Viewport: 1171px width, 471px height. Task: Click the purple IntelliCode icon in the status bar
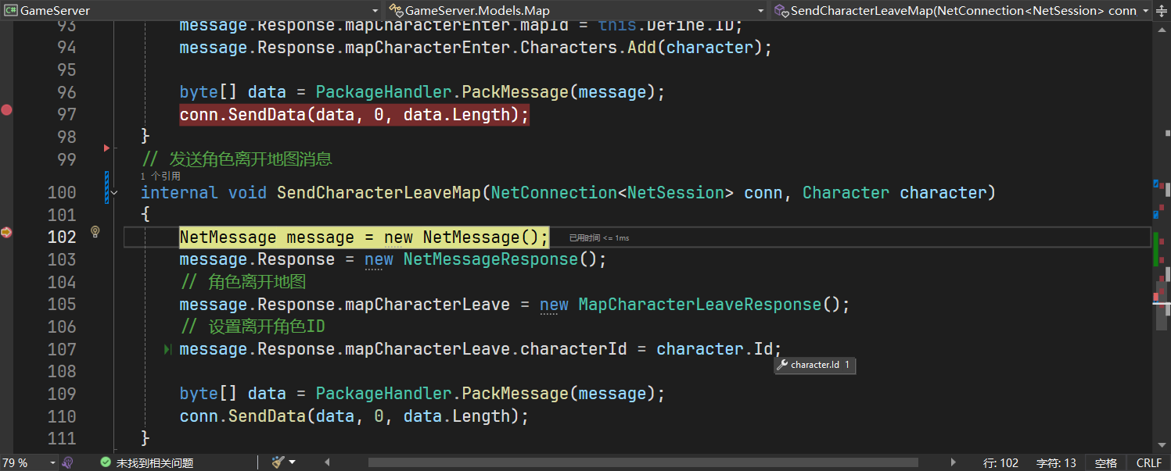tap(68, 462)
